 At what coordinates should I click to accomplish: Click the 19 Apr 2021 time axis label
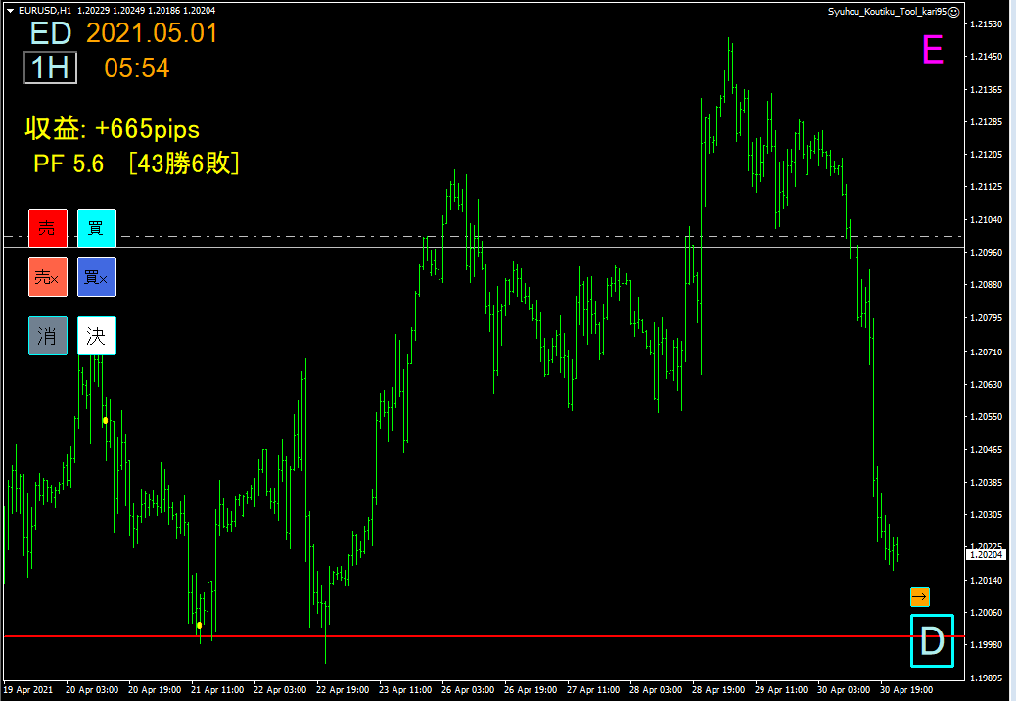coord(28,690)
